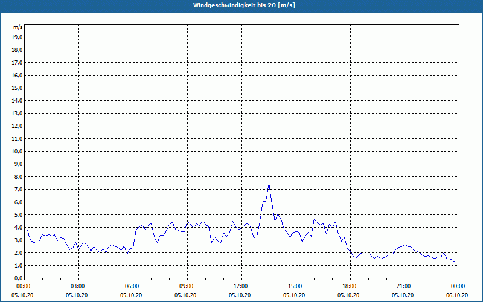483x302 pixels.
Task: Click the 16,0 y-axis value
Action: pos(17,75)
